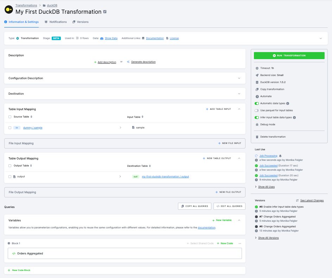The image size is (332, 278).
Task: Click the sort icon next to Source Table
Action: [31, 117]
